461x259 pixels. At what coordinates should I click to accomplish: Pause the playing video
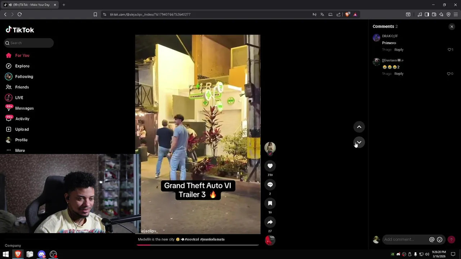pos(197,134)
